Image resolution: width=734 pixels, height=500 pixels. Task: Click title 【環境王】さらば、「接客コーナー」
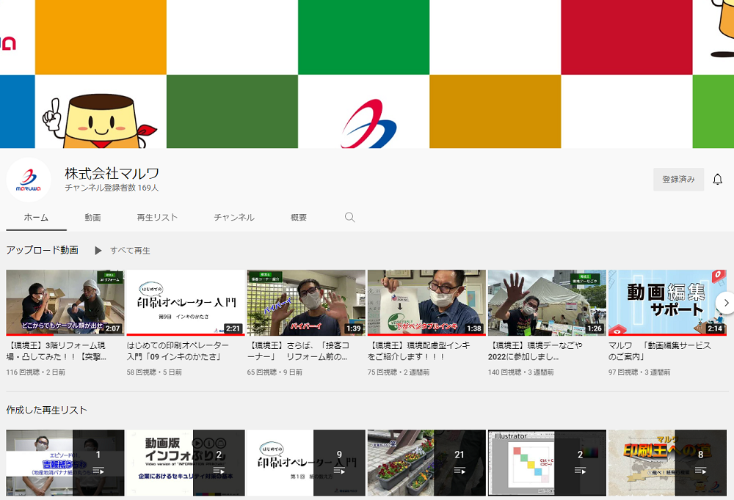click(298, 350)
